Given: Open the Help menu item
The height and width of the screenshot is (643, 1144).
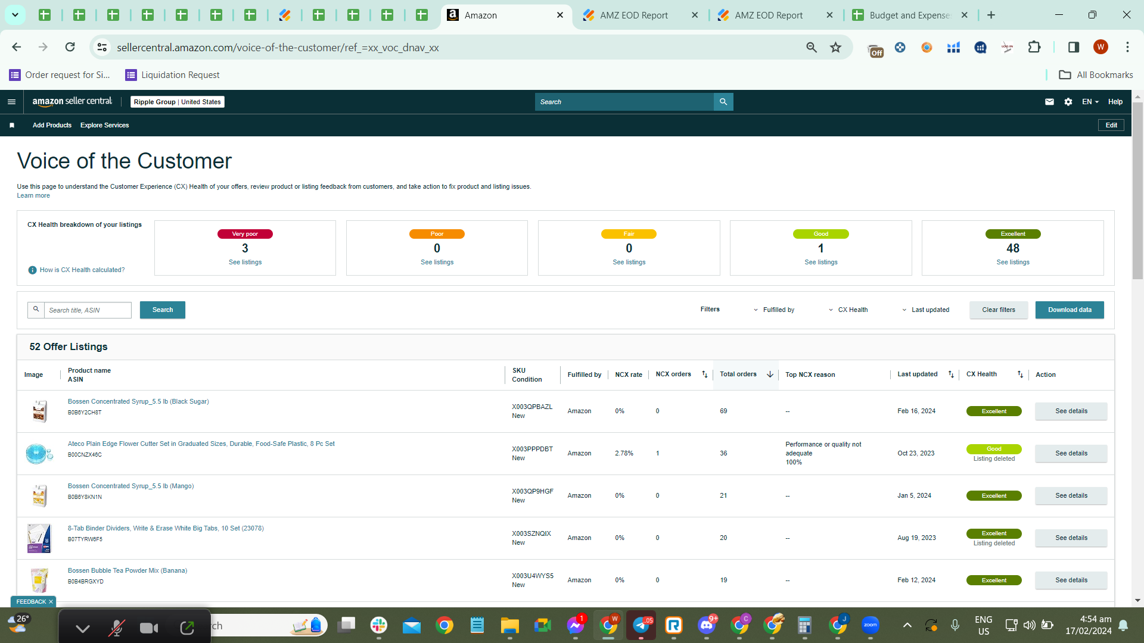Looking at the screenshot, I should (x=1115, y=102).
